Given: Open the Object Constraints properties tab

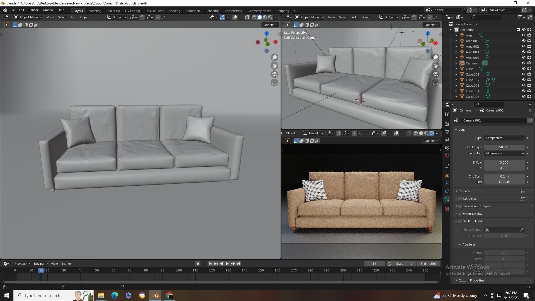Looking at the screenshot, I should click(447, 191).
